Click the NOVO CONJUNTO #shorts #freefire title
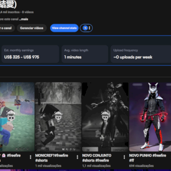Screen dimensions: 171x171 pyautogui.click(x=97, y=158)
